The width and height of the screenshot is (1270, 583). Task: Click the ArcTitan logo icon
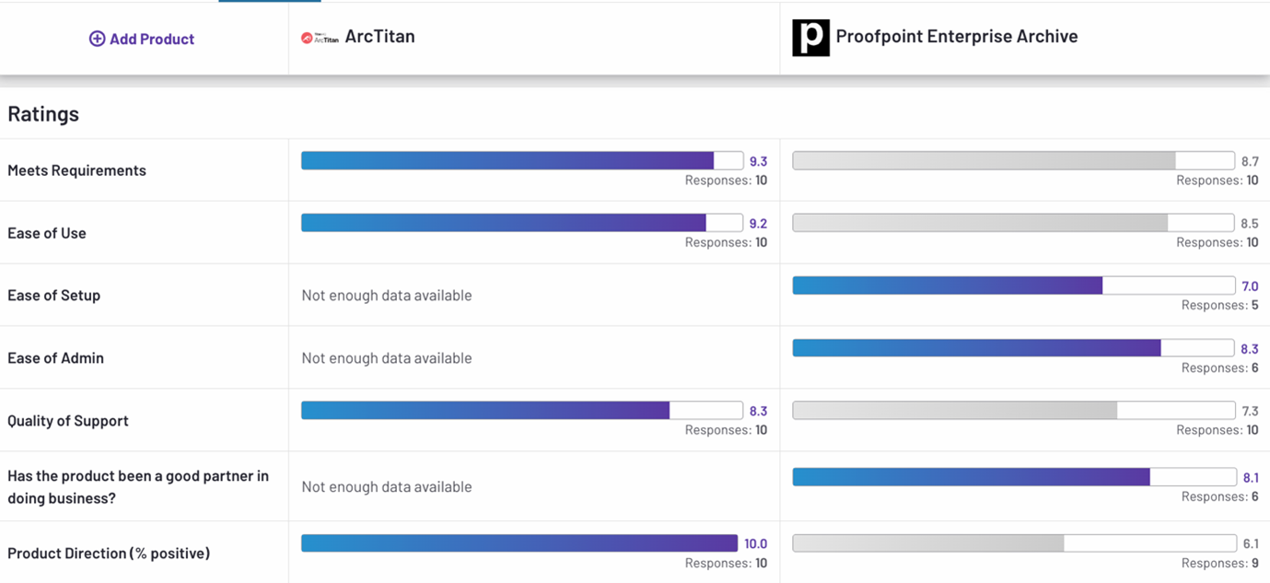tap(320, 38)
